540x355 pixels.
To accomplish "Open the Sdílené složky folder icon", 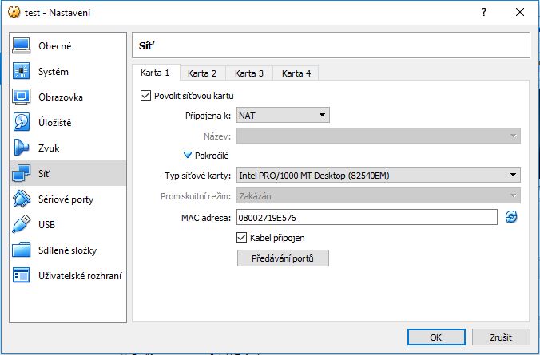I will point(22,250).
